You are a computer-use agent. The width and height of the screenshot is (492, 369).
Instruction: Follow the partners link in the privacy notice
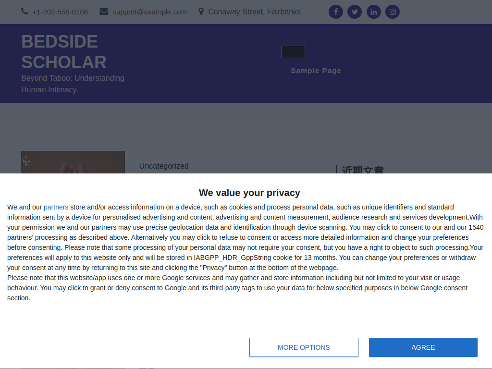tap(56, 207)
